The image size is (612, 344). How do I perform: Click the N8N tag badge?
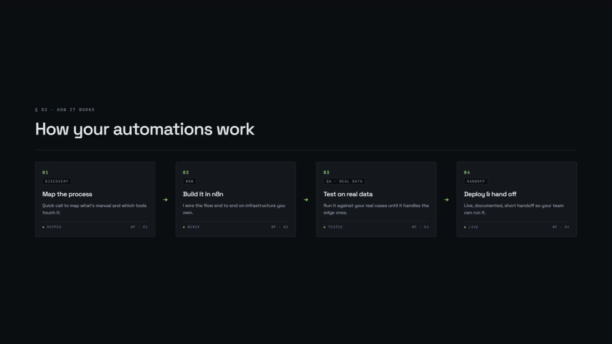pos(189,181)
